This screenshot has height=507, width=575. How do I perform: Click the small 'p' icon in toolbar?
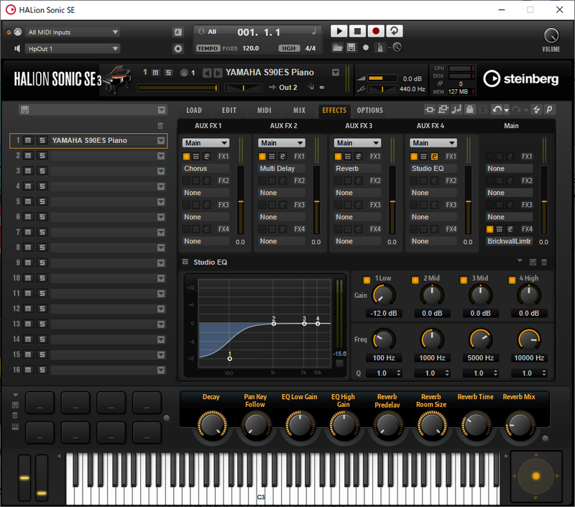pyautogui.click(x=549, y=109)
